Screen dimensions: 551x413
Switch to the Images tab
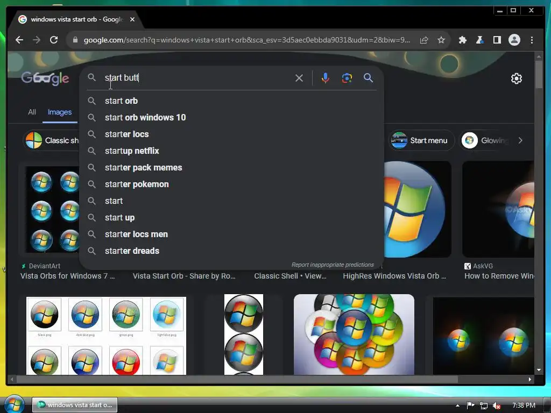(60, 112)
